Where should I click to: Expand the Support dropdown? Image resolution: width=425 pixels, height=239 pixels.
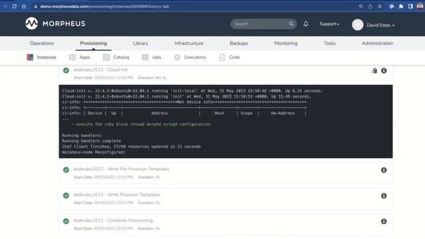point(329,24)
